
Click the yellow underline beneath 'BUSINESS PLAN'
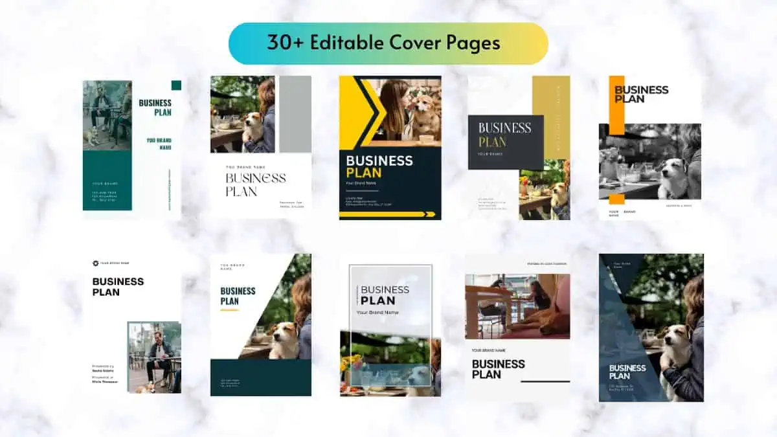point(230,310)
